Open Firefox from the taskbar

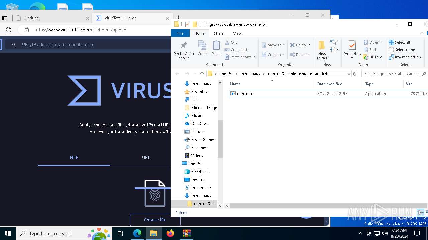[x=170, y=233]
